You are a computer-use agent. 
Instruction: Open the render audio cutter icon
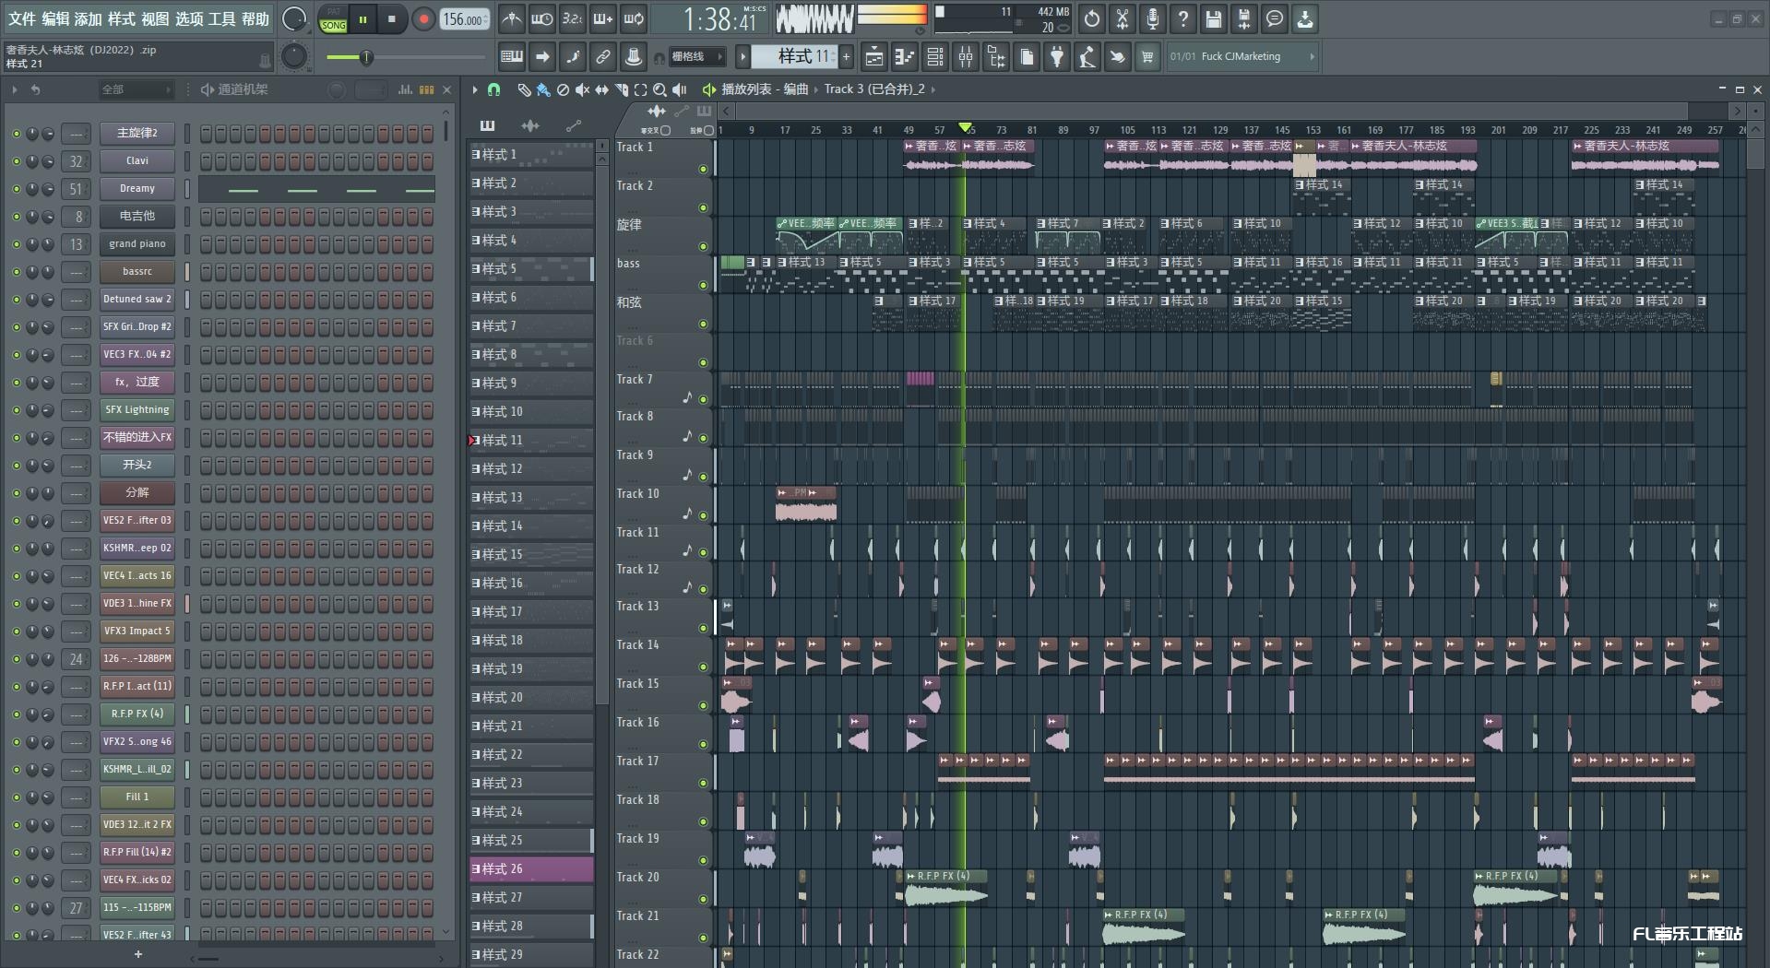(x=1123, y=18)
